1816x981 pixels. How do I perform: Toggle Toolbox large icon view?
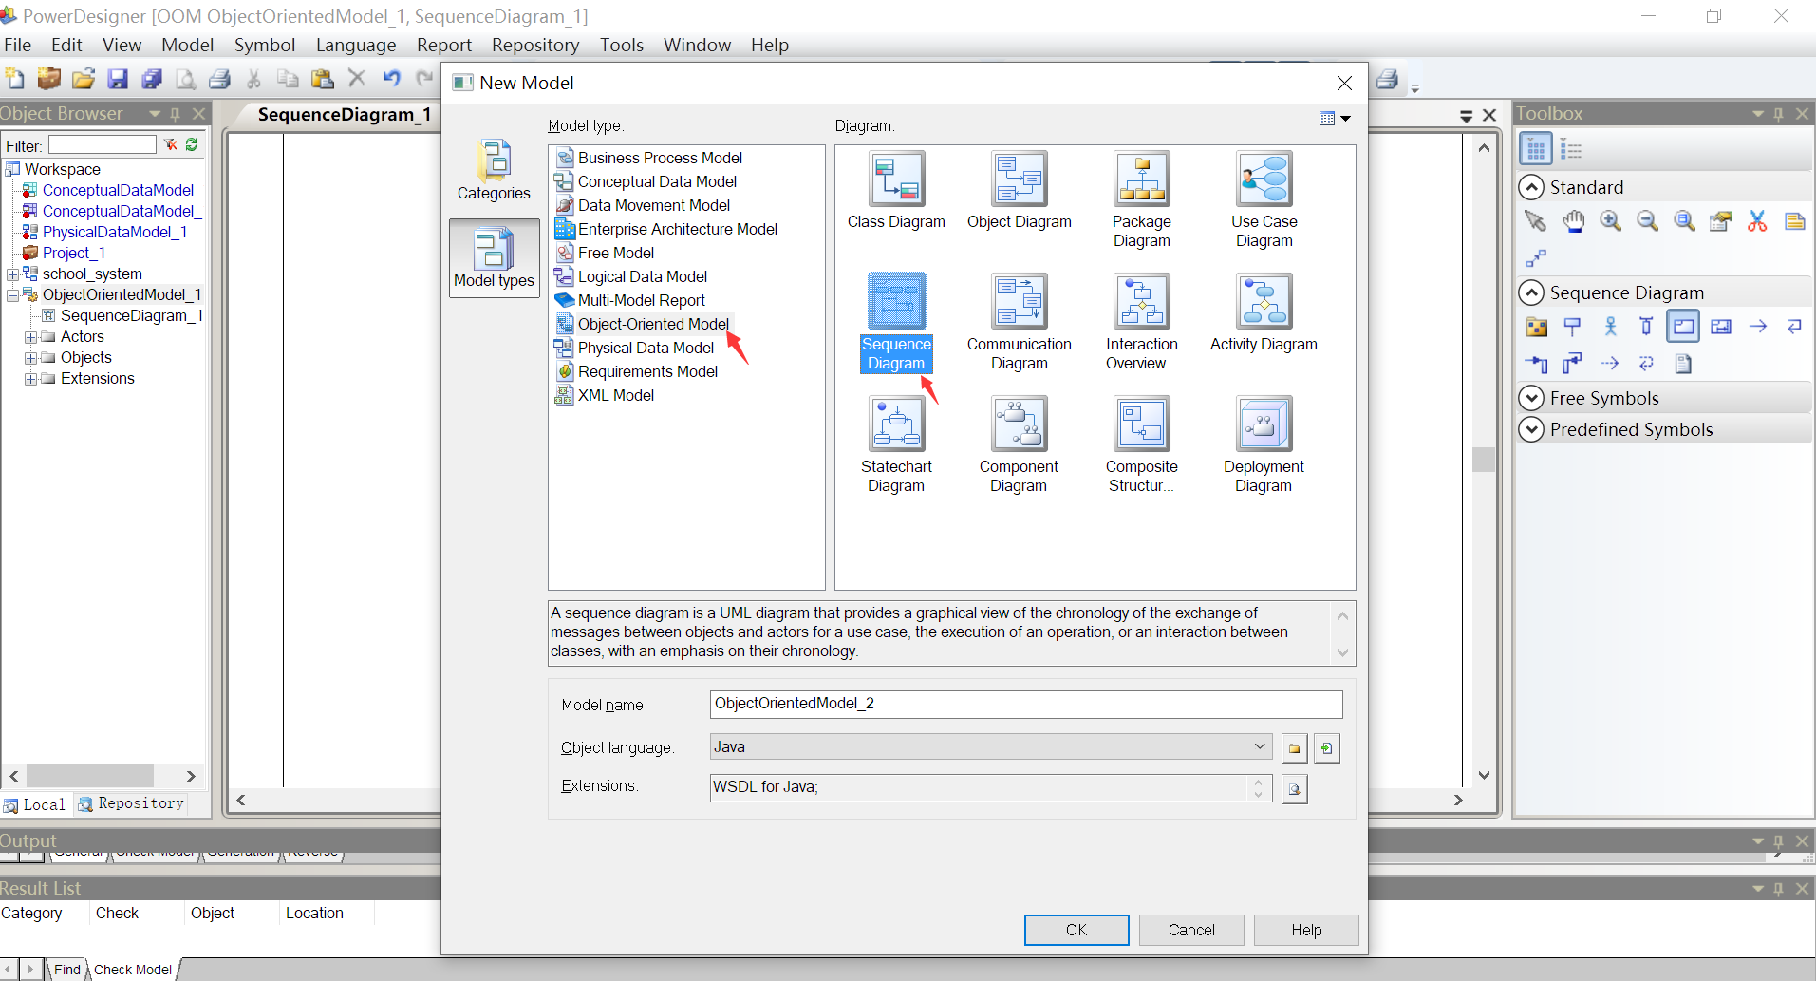(x=1535, y=149)
